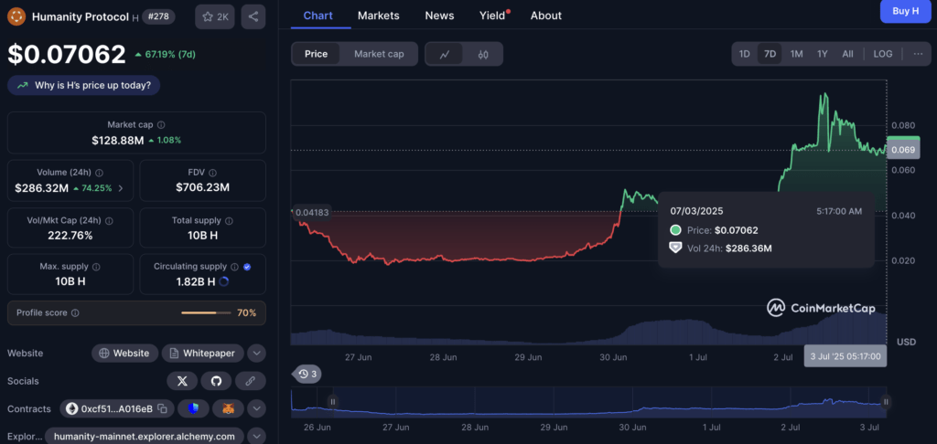Click the $706.23M FDV value

(202, 188)
